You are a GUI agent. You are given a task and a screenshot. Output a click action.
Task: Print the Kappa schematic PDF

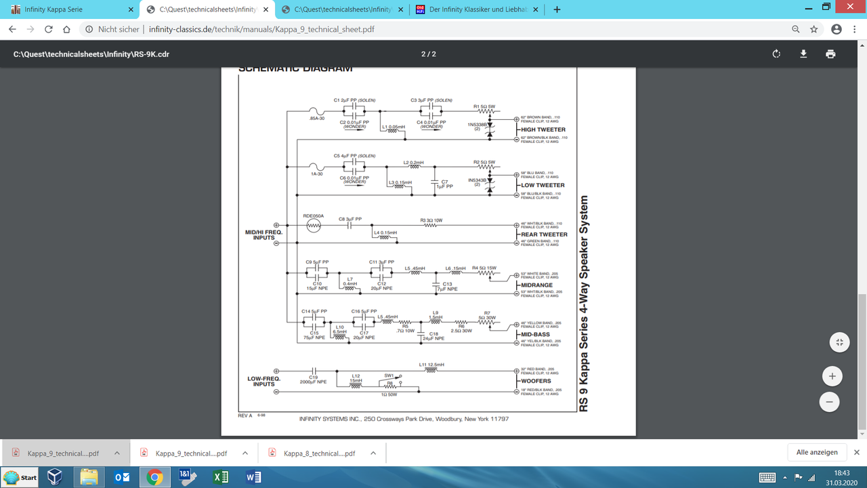[x=830, y=54]
